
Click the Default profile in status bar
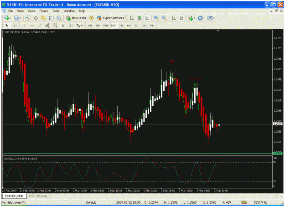click(x=91, y=202)
